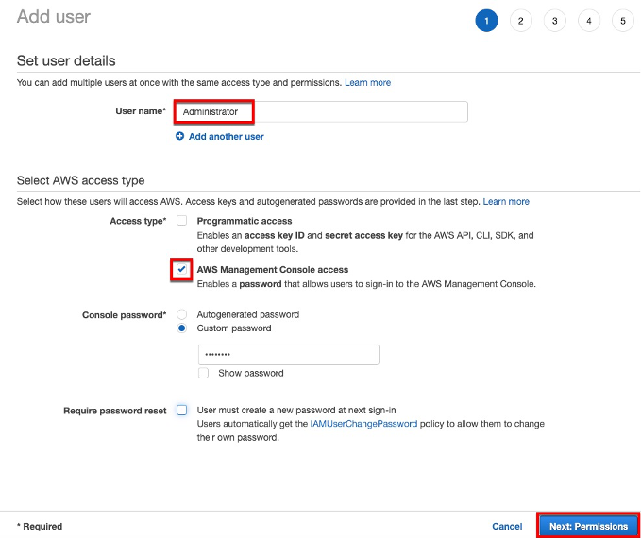This screenshot has height=538, width=641.
Task: Click the User name text field
Action: (x=321, y=111)
